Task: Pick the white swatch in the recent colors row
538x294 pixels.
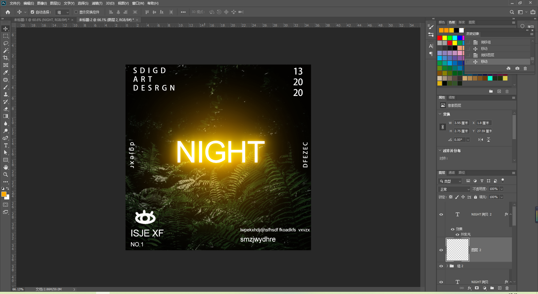Action: [x=462, y=30]
